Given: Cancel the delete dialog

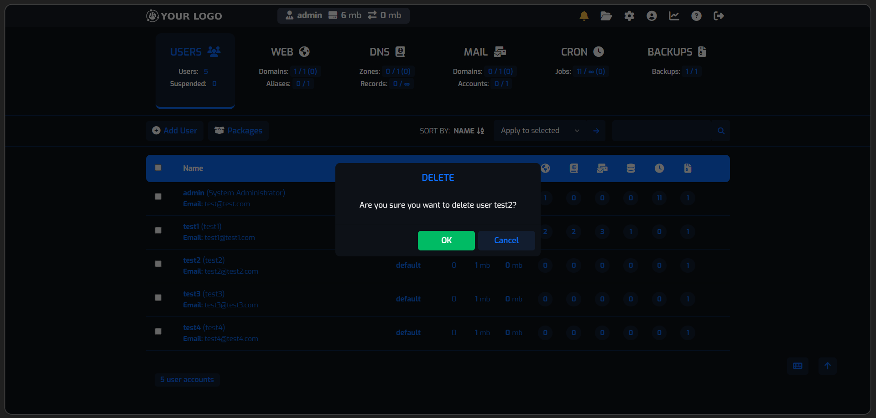Looking at the screenshot, I should (506, 240).
